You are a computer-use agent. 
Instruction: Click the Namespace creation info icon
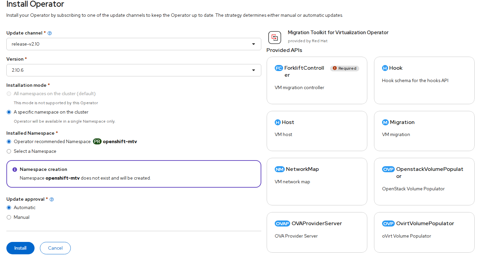(15, 170)
